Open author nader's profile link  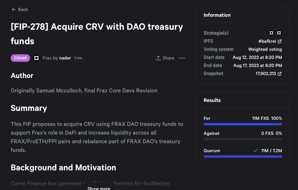point(65,58)
